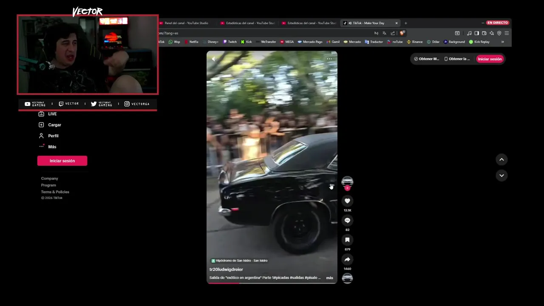Open the Netflix bookmark

(191, 42)
